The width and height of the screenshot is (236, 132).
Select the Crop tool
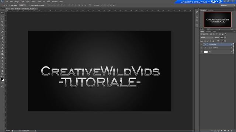(2, 25)
